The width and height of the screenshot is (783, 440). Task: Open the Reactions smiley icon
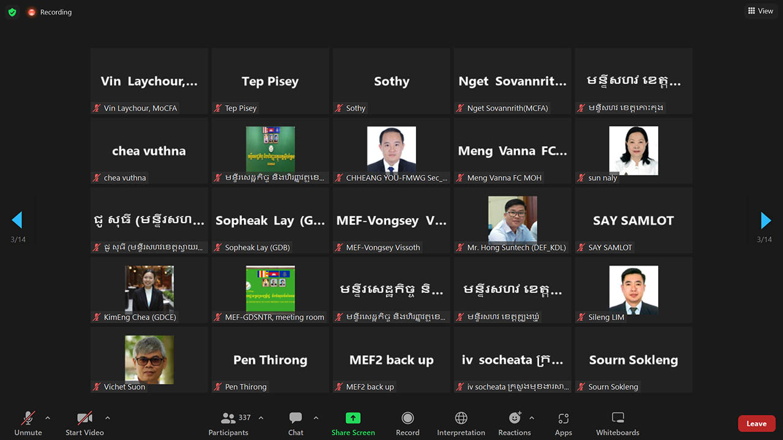click(x=514, y=418)
